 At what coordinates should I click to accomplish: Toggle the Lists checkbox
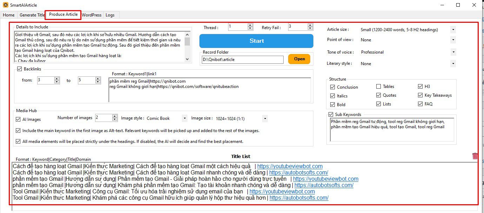378,104
